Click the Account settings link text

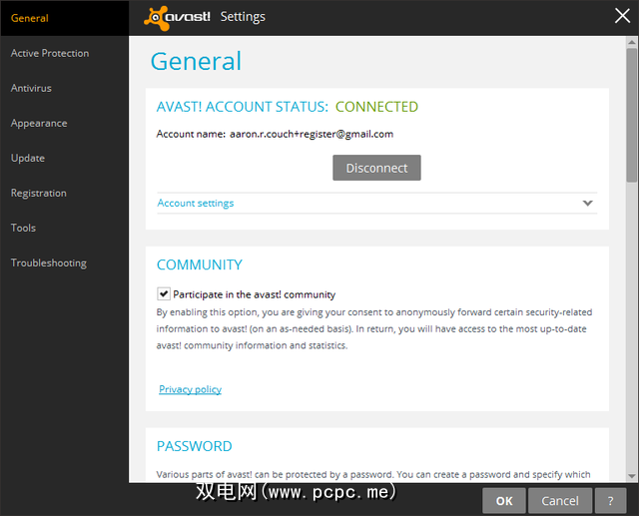[x=196, y=203]
